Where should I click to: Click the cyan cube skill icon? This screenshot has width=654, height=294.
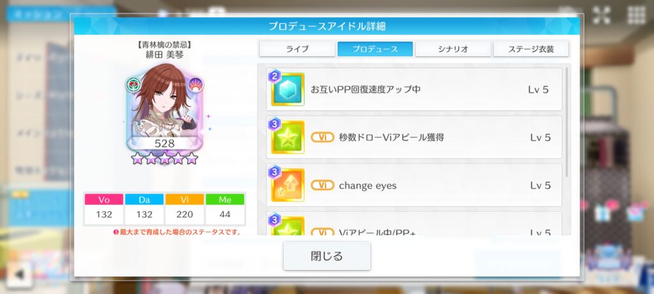(x=287, y=89)
